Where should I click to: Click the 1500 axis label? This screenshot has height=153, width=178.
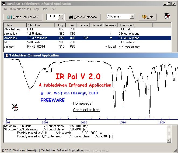123,123
